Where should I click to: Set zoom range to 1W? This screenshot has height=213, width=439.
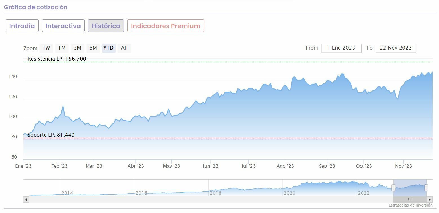[x=46, y=48]
